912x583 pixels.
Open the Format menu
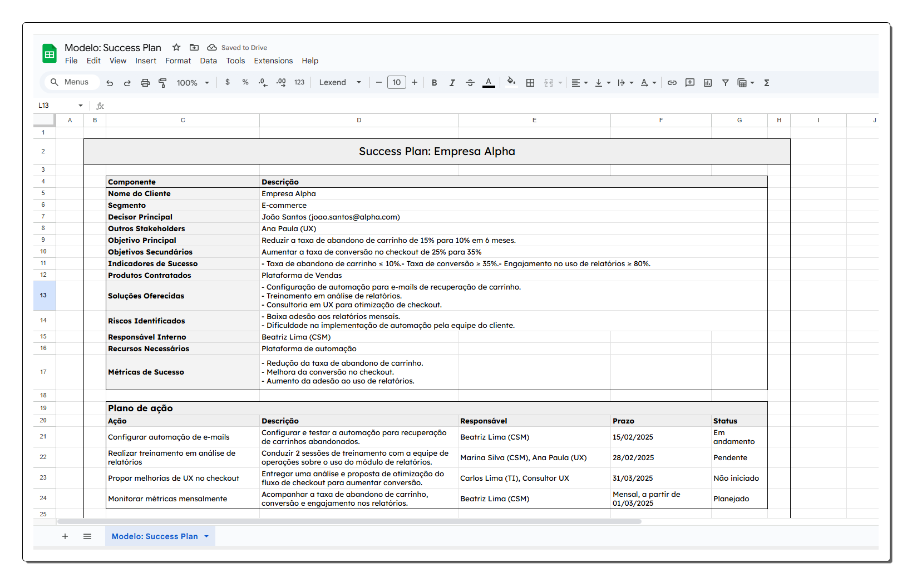178,61
